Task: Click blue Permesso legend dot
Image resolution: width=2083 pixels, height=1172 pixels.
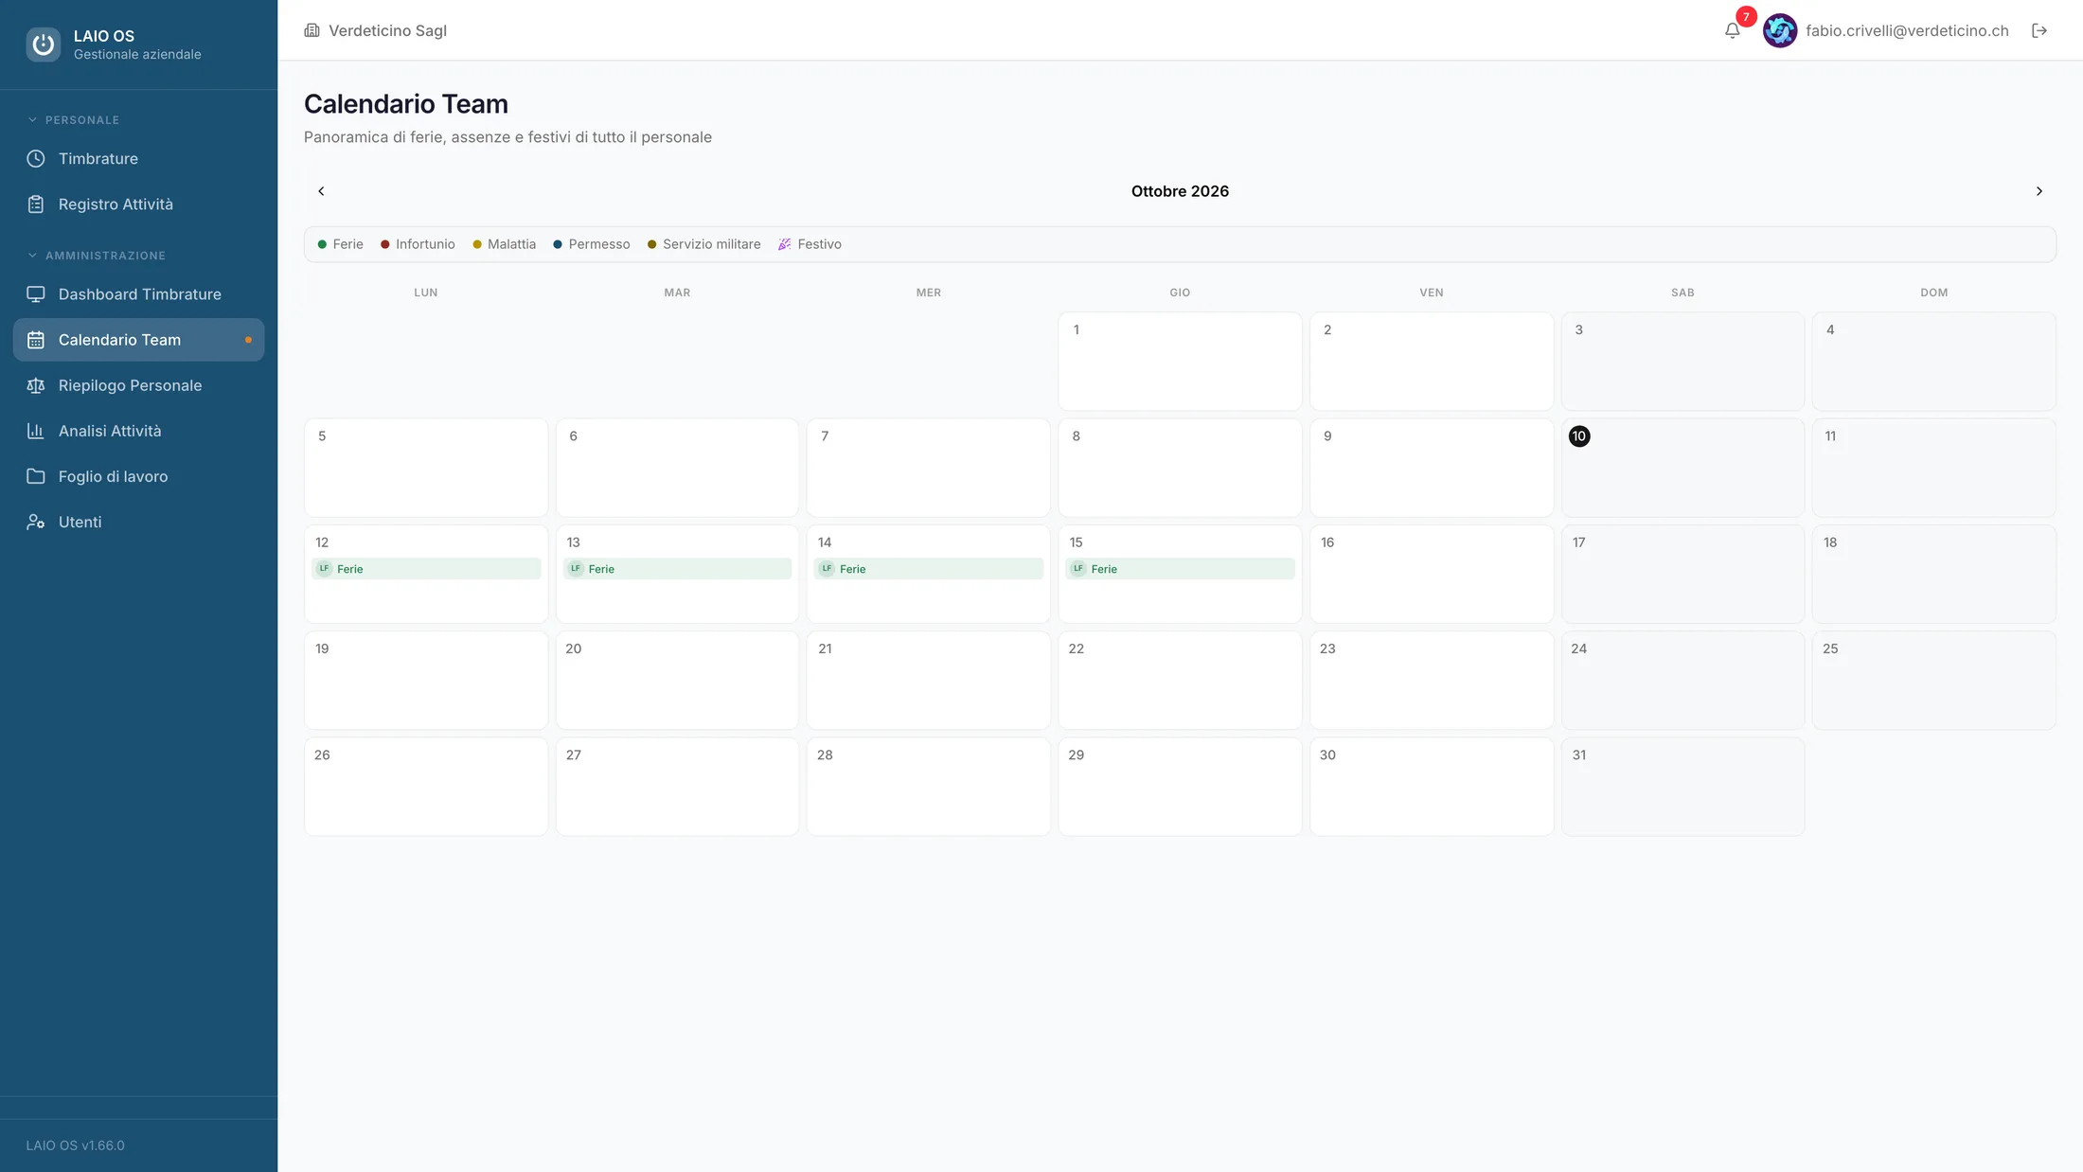Action: [558, 244]
